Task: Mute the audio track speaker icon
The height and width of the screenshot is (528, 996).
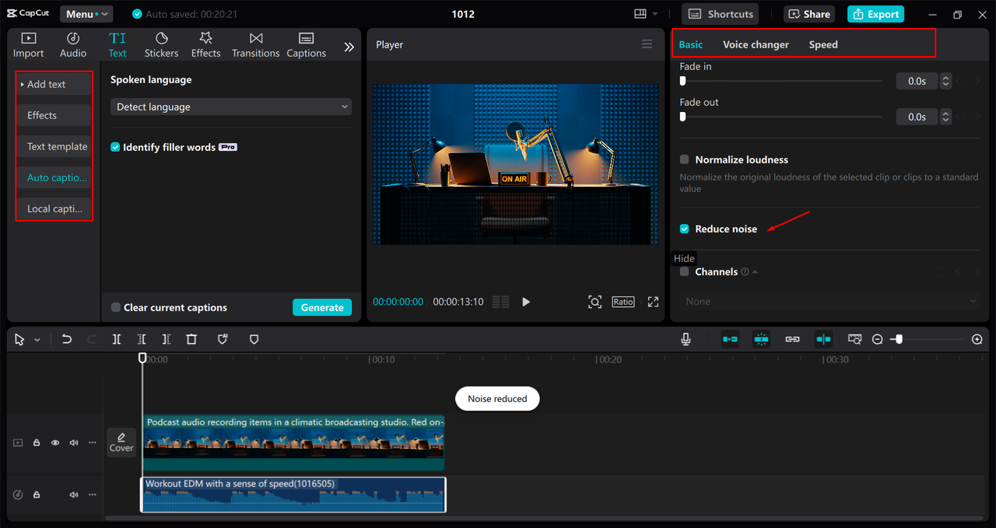Action: point(74,495)
